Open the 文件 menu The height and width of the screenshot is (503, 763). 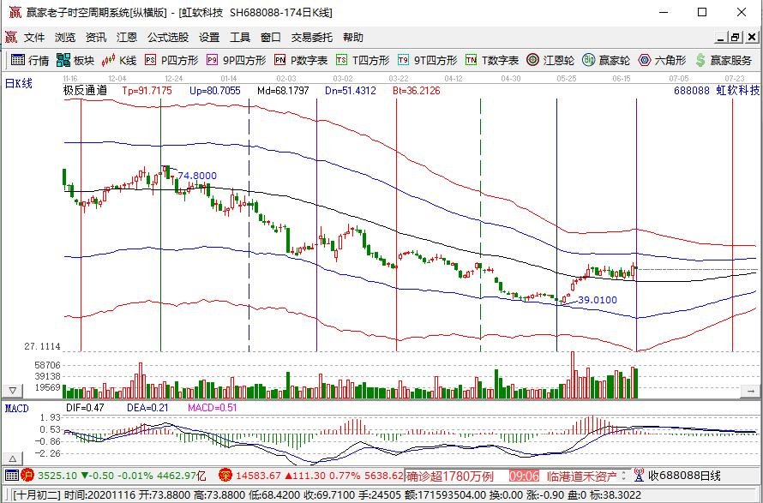[34, 38]
